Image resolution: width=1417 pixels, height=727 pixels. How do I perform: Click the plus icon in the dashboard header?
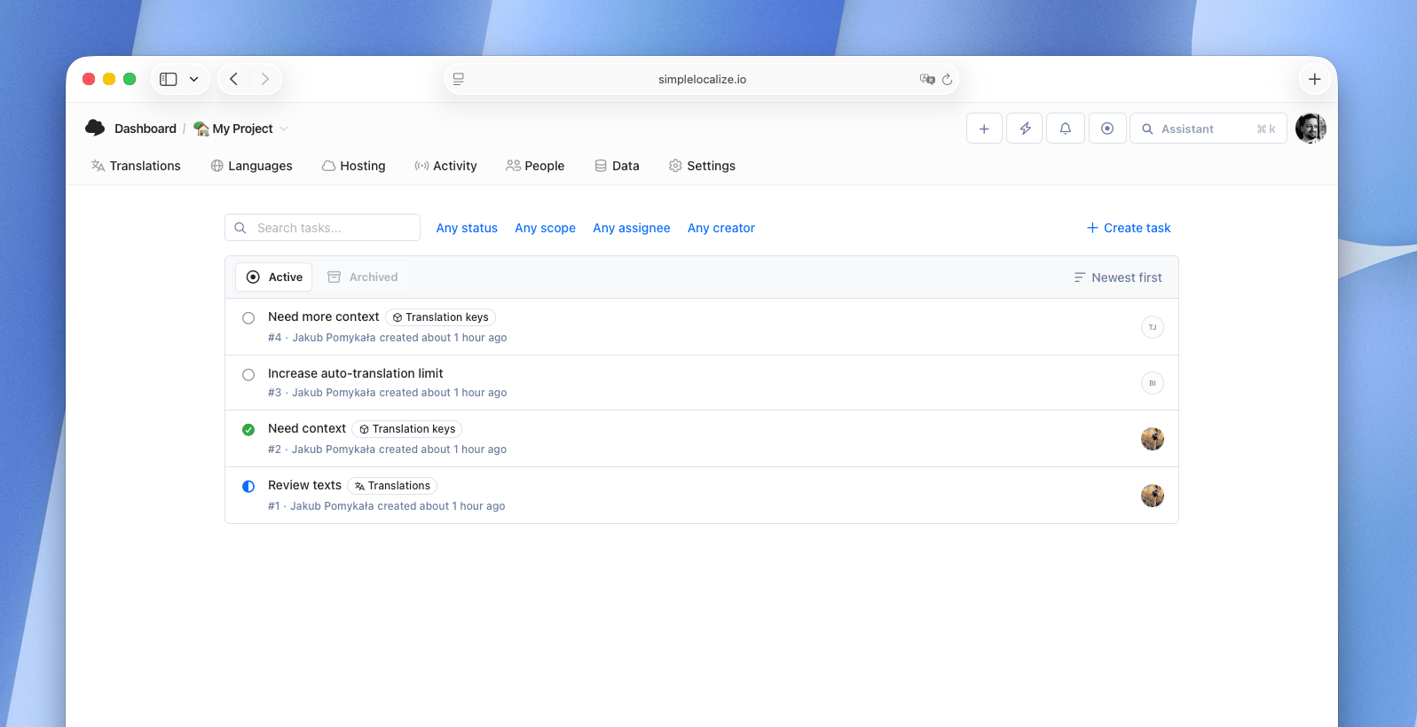coord(984,129)
